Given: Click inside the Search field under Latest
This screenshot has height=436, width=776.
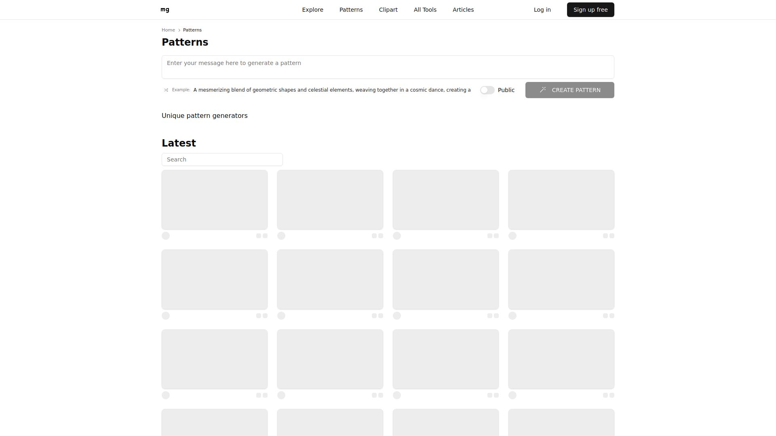Looking at the screenshot, I should click(x=222, y=159).
